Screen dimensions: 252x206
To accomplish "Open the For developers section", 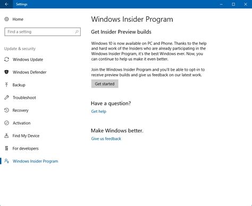I will tap(26, 149).
